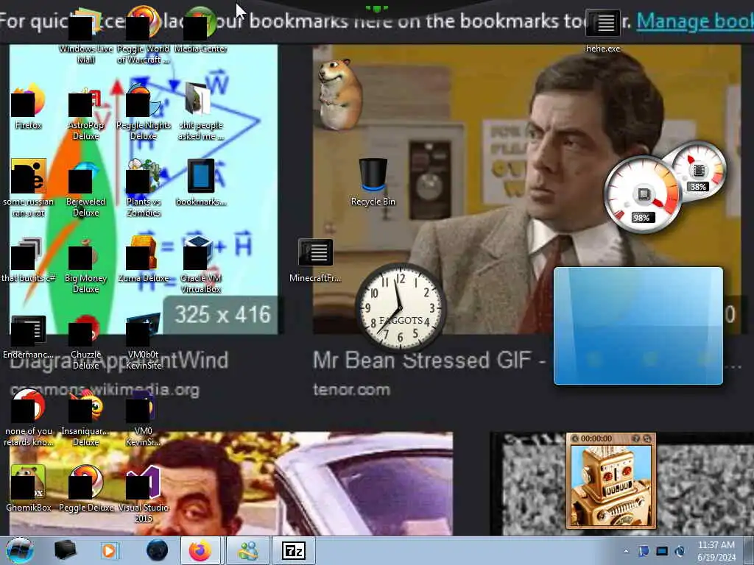754x565 pixels.
Task: Click the blue slideshow gadget
Action: pyautogui.click(x=638, y=326)
